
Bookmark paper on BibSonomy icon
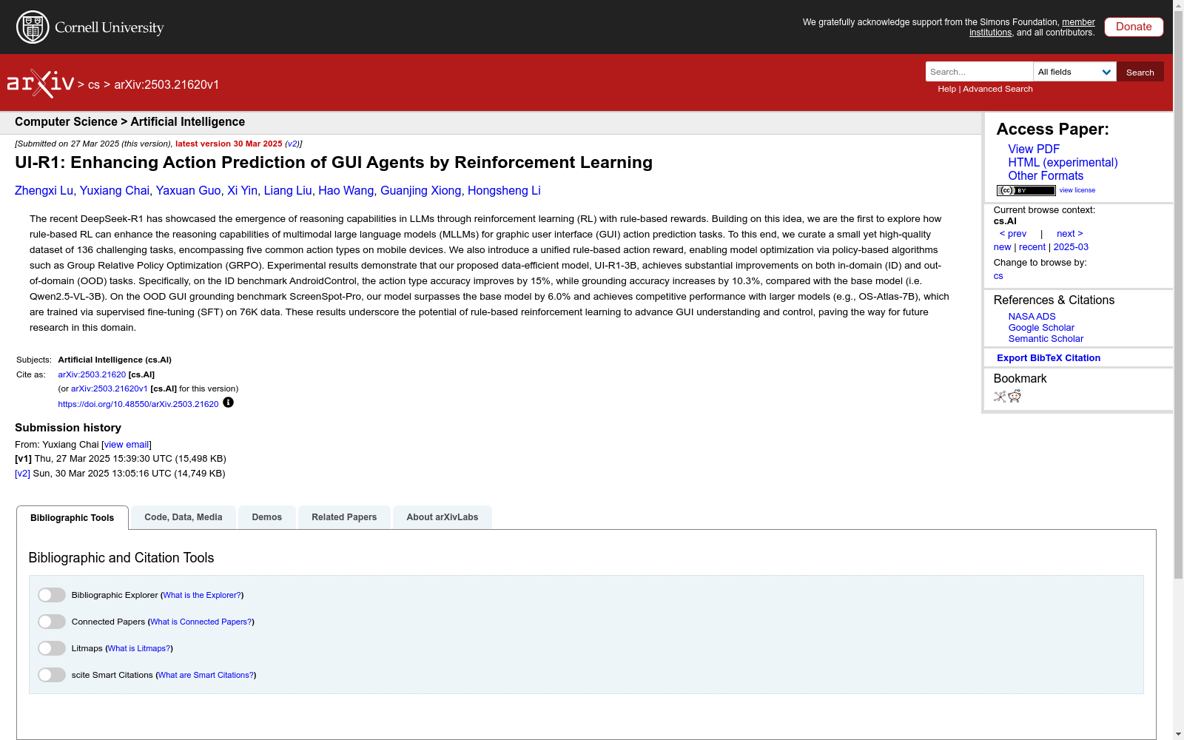1000,397
